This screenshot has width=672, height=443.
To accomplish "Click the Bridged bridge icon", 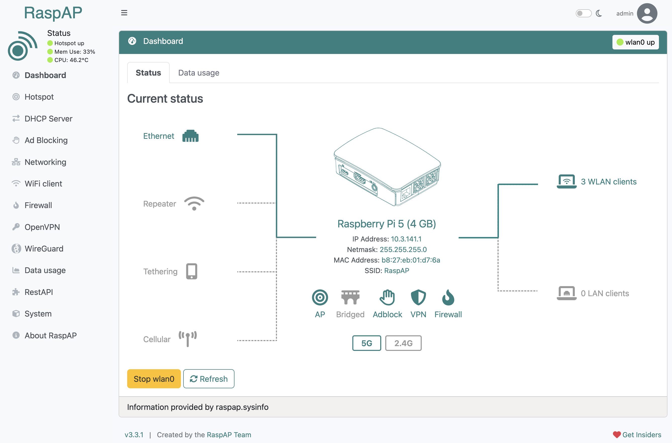I will 350,297.
